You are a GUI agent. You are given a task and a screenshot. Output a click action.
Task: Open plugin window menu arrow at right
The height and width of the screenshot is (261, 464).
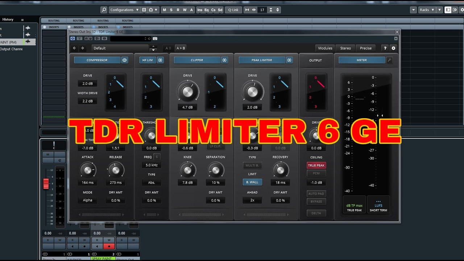tap(396, 38)
